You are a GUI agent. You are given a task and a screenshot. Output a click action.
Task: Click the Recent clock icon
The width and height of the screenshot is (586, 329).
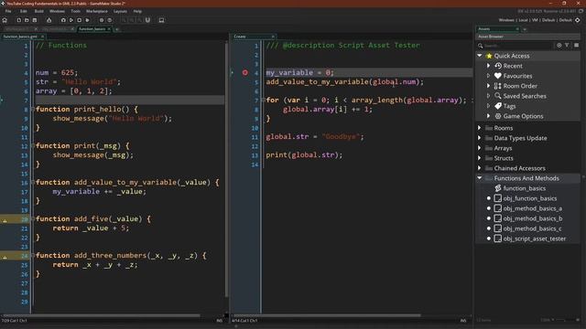pyautogui.click(x=498, y=66)
